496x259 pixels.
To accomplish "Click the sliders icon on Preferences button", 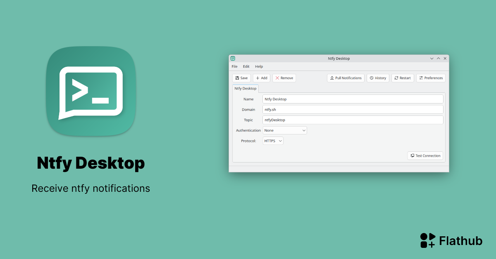I will tap(421, 78).
